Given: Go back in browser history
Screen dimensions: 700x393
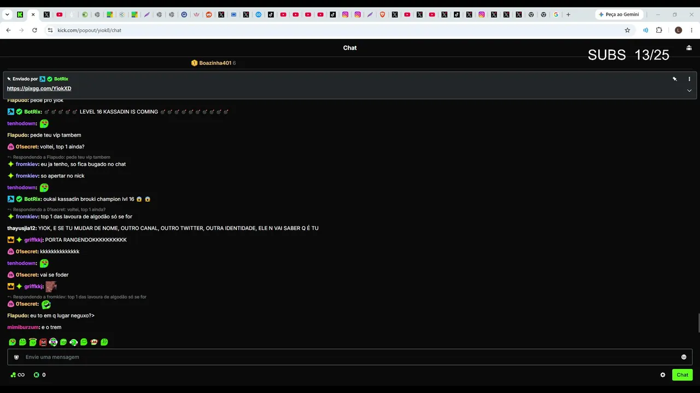Looking at the screenshot, I should (8, 31).
